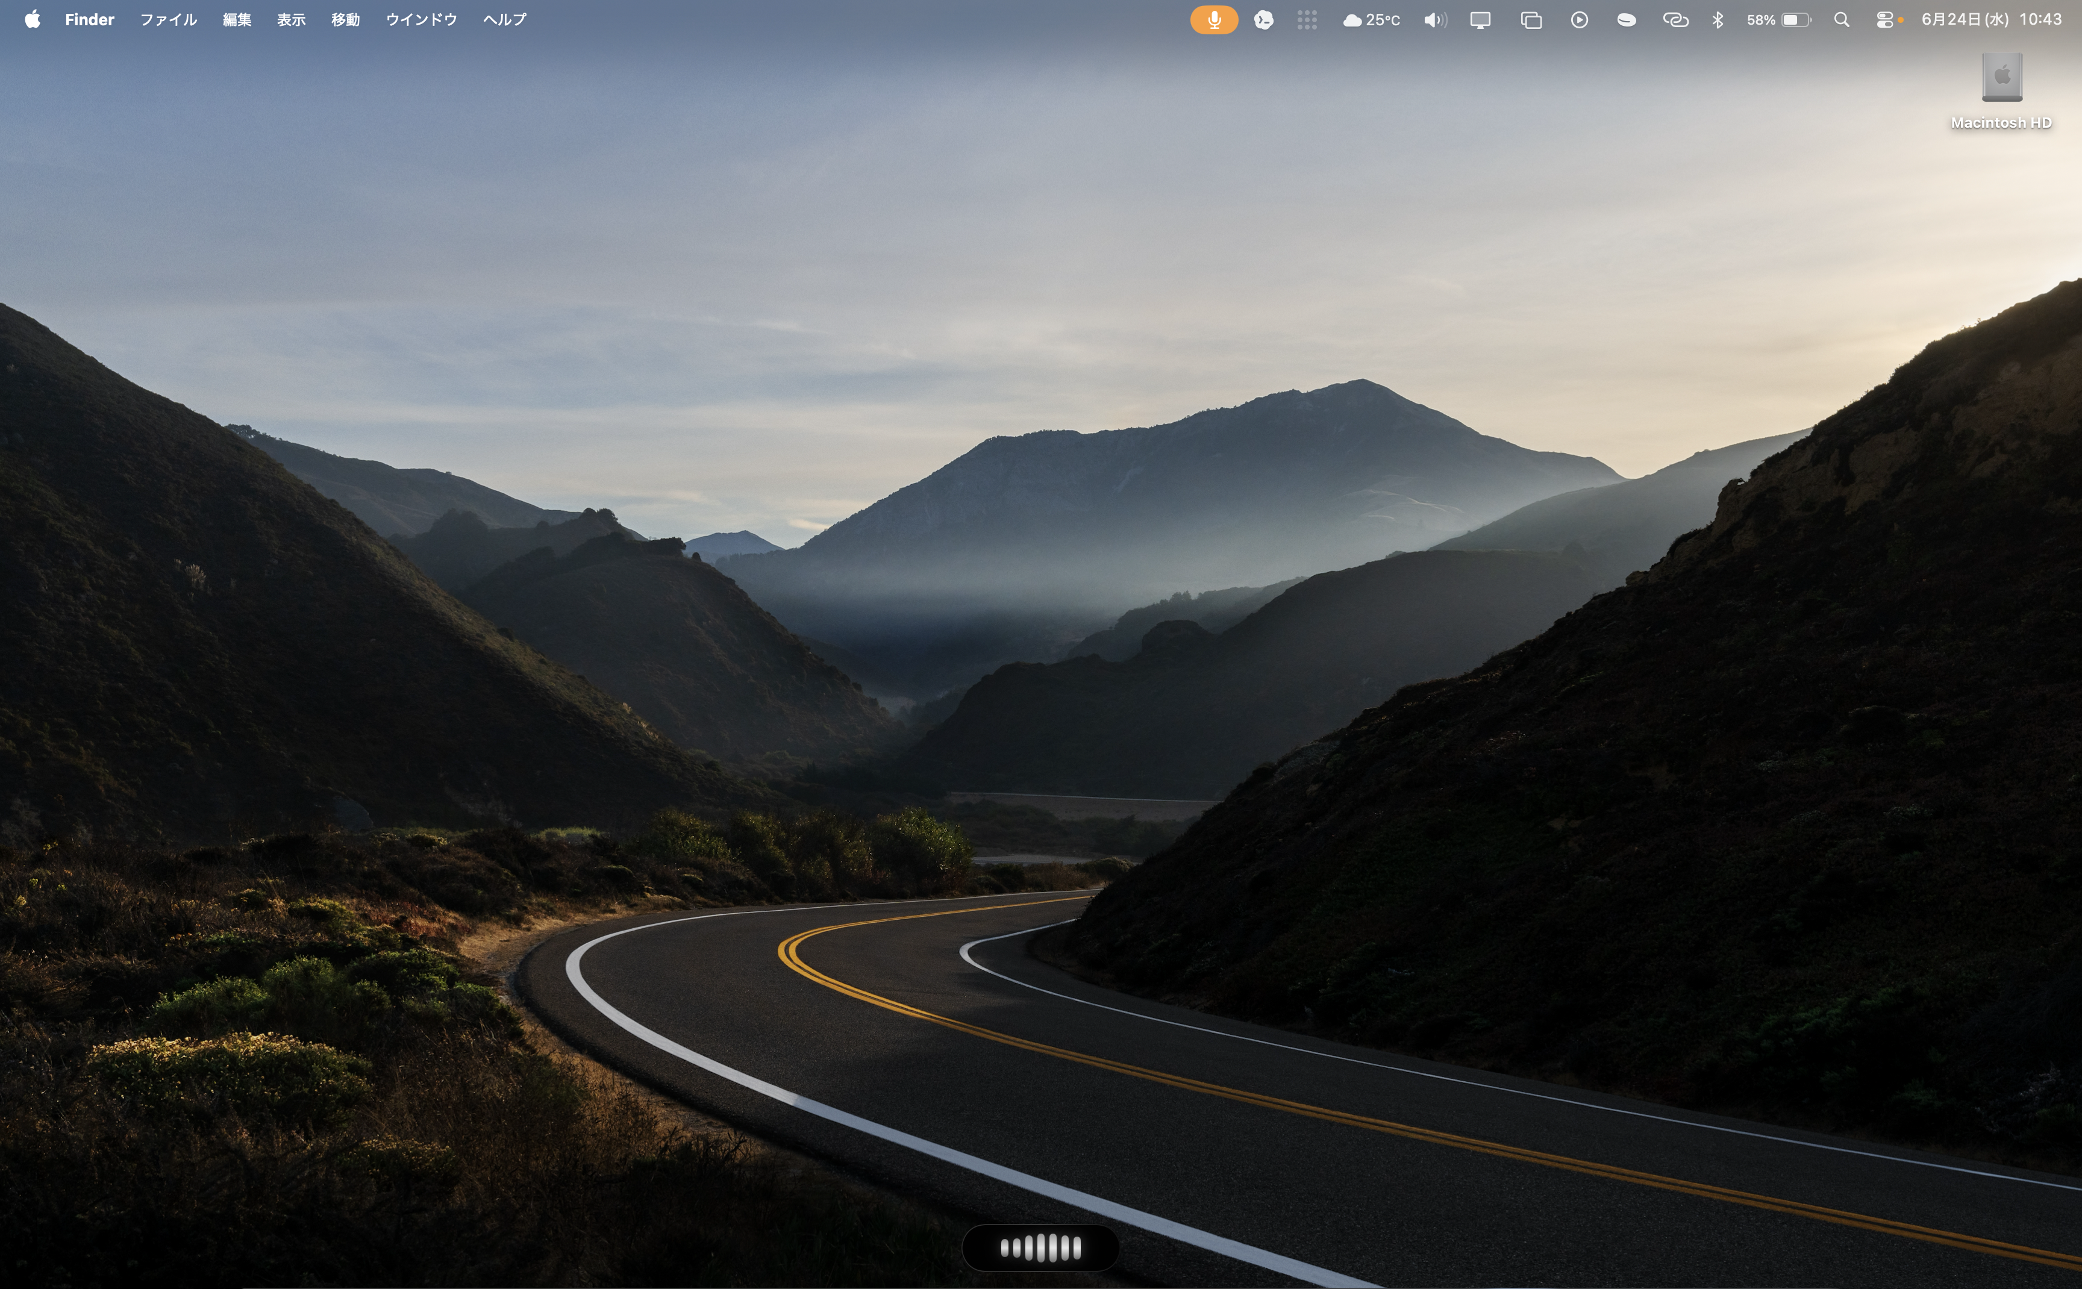Select the Macintosh HD desktop icon

(x=2001, y=91)
